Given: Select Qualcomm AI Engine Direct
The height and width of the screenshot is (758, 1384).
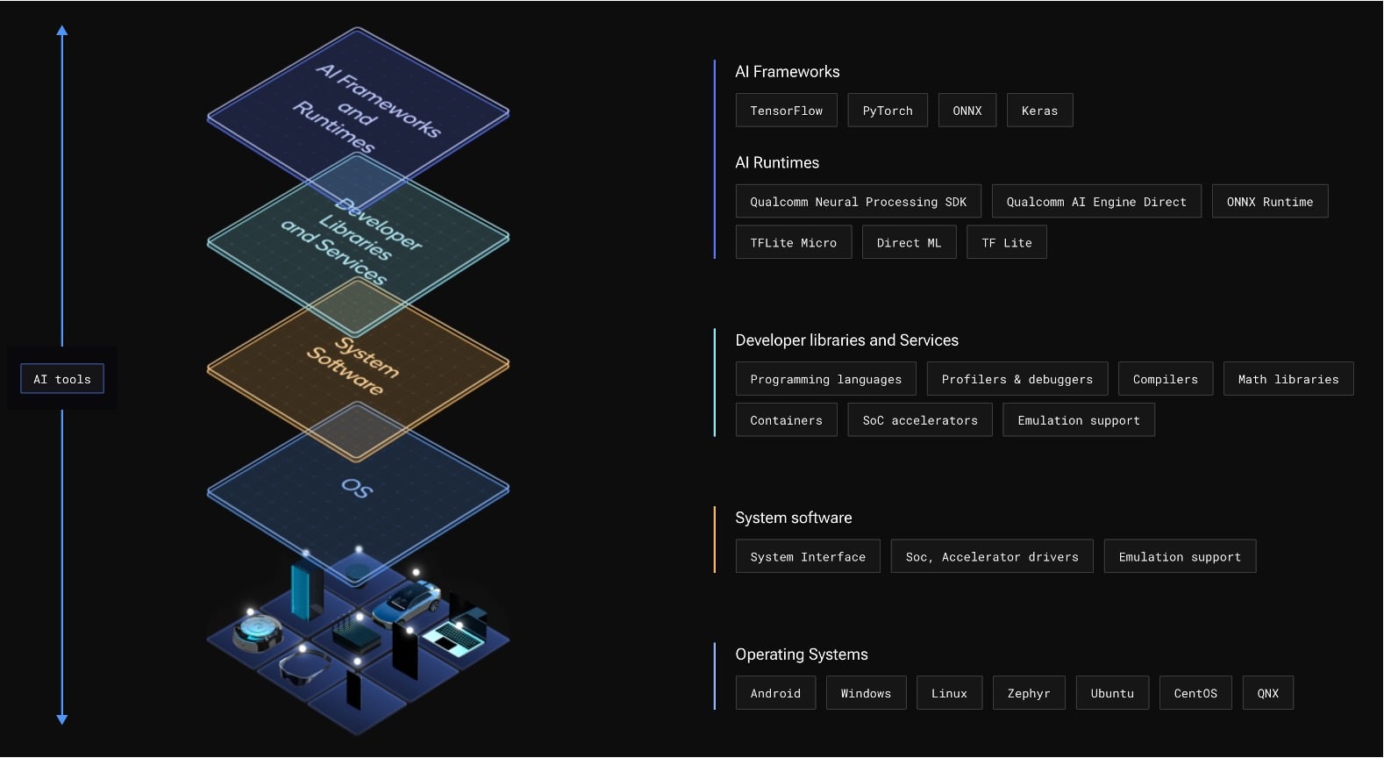Looking at the screenshot, I should click(1096, 202).
